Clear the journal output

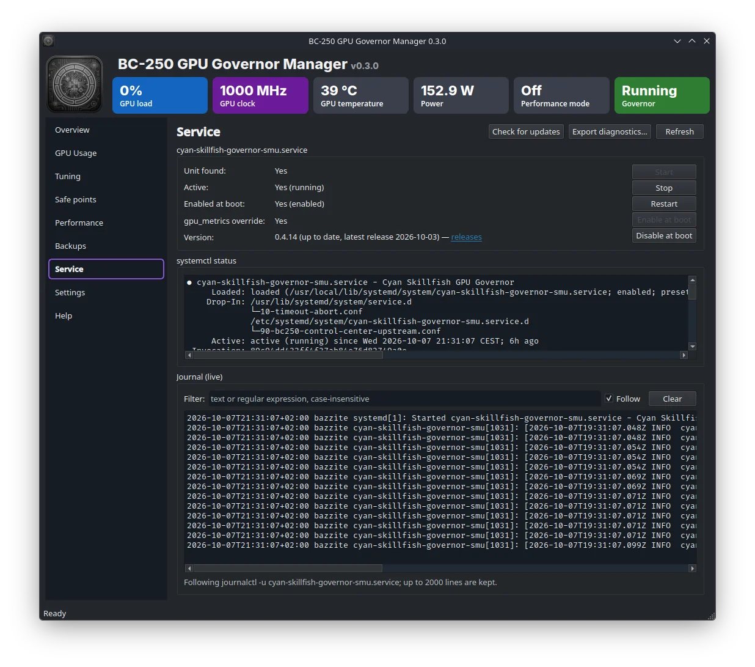point(672,399)
